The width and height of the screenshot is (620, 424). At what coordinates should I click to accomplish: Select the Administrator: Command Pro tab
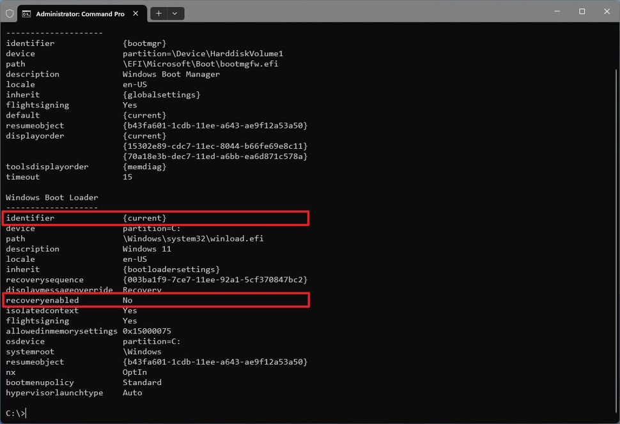[80, 13]
